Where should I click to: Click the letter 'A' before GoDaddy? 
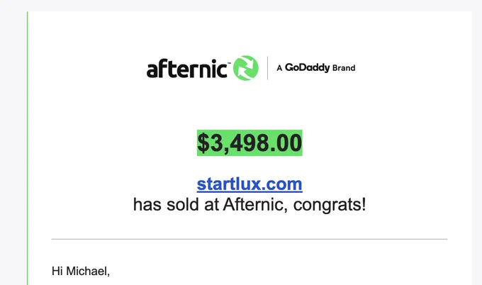(x=279, y=68)
